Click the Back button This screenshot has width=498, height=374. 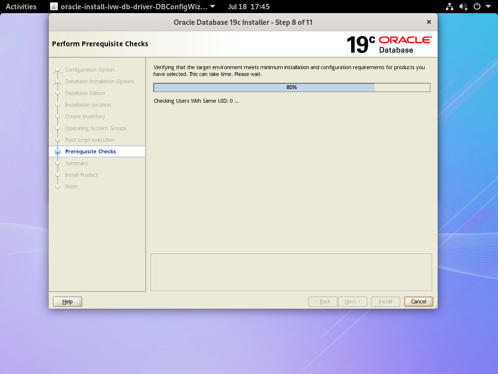323,301
